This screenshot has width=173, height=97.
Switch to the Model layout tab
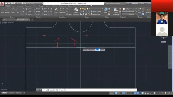tap(5, 93)
